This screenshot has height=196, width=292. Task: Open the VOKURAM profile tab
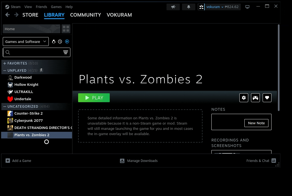(x=119, y=15)
